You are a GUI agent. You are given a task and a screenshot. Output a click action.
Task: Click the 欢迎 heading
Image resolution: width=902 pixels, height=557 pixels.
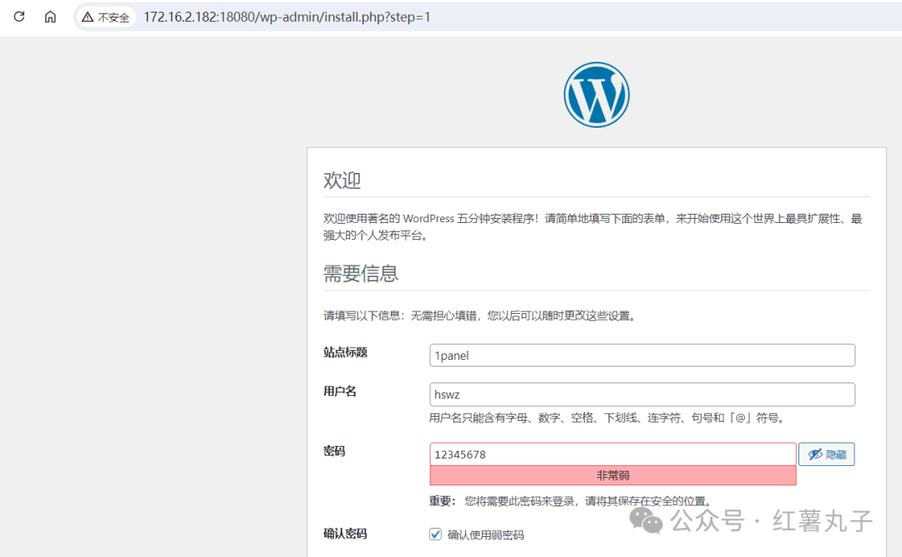pos(342,180)
